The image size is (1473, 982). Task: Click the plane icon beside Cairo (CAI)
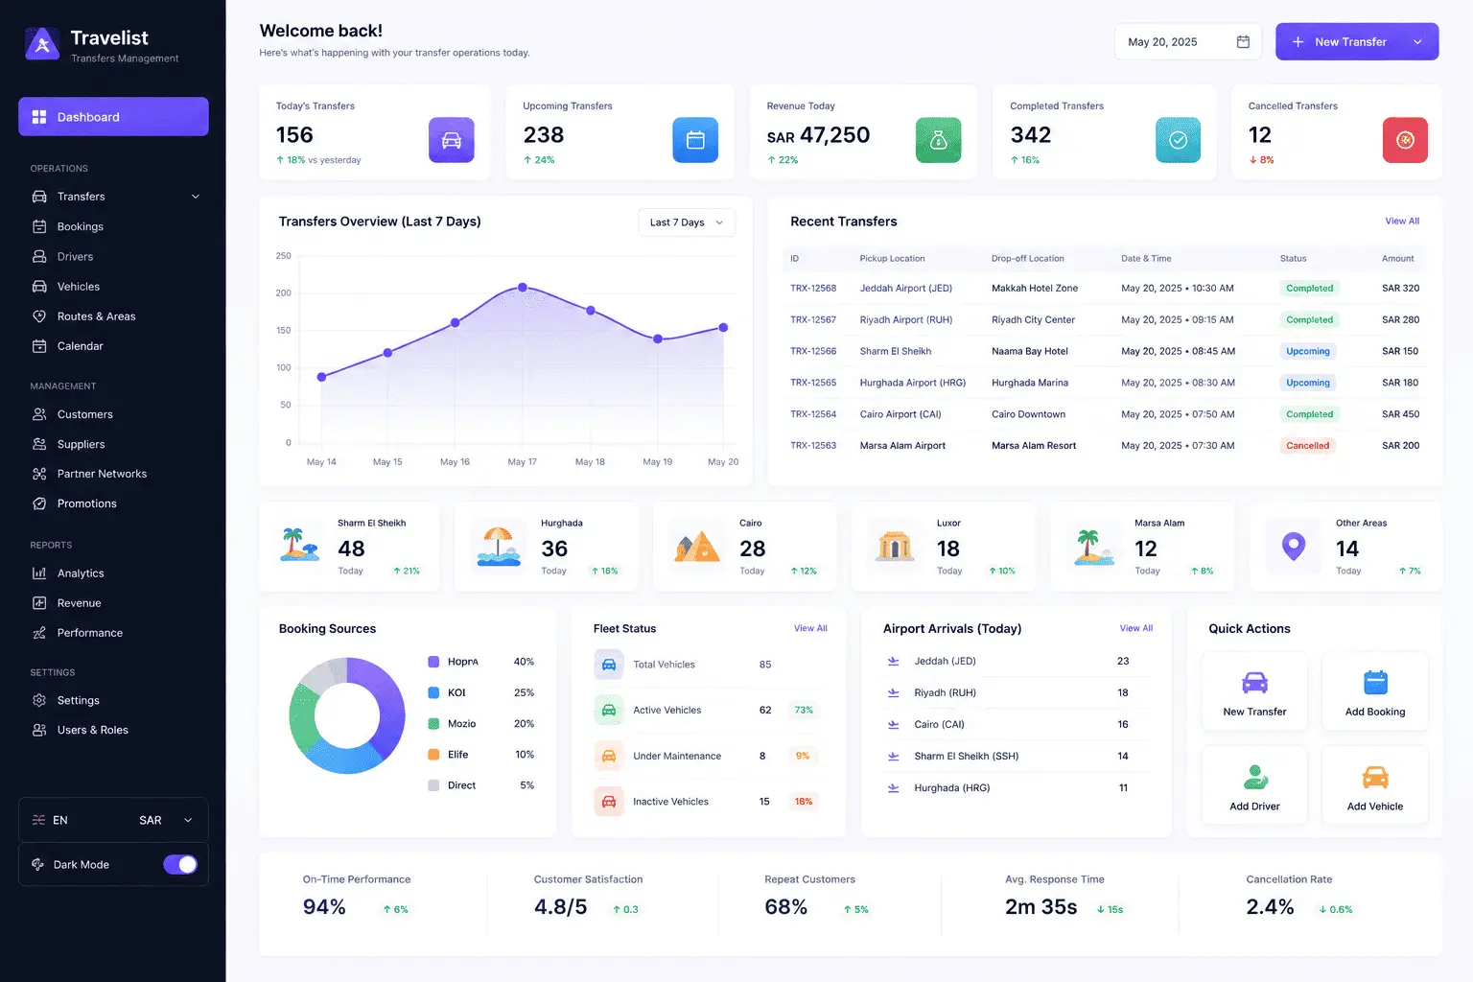coord(893,724)
